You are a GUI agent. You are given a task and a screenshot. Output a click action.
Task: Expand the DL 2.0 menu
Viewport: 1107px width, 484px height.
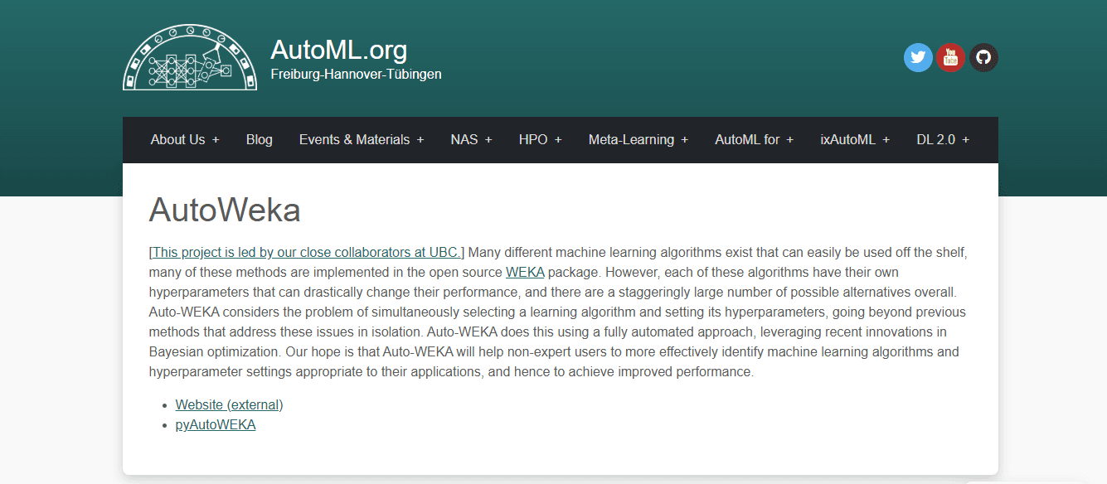(943, 139)
